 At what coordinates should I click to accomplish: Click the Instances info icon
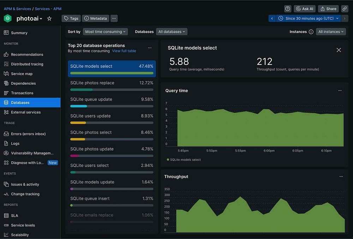(311, 32)
